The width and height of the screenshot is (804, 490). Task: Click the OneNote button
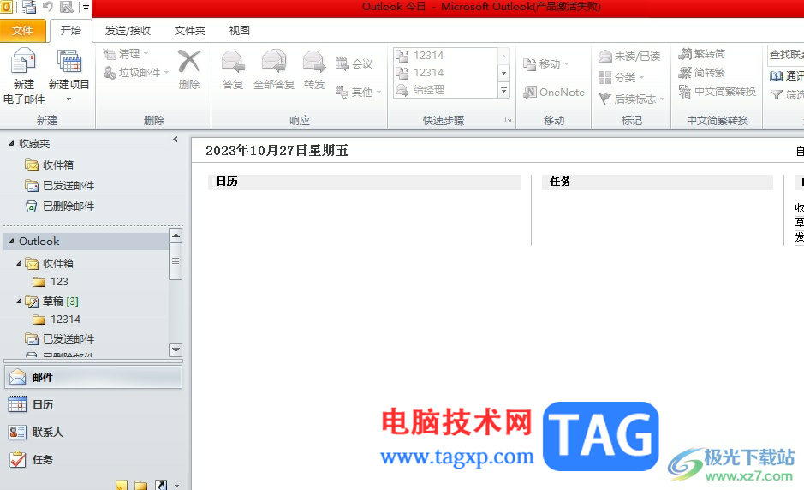pos(554,93)
